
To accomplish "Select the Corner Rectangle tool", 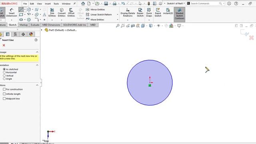I will click(x=21, y=15).
